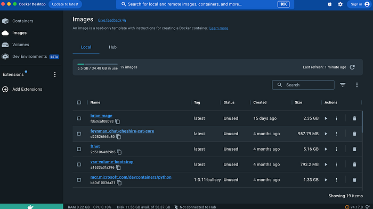Image resolution: width=373 pixels, height=209 pixels.
Task: Copy the devcontainers/python image ID
Action: point(119,183)
